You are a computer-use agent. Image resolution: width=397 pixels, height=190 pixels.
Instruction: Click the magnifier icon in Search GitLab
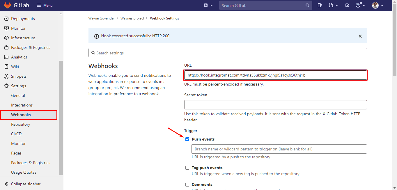pyautogui.click(x=307, y=6)
